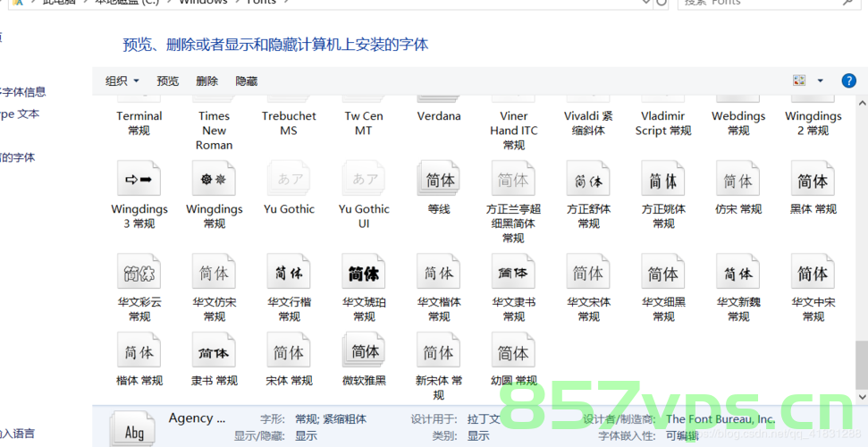
Task: Click the 常规; 紧缩粗体 font style value
Action: [x=331, y=419]
